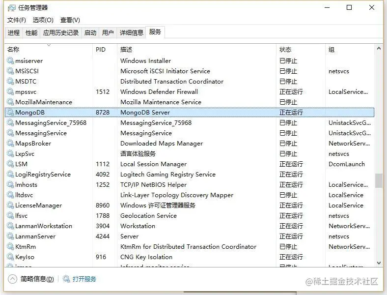This screenshot has width=387, height=295.
Task: Click PID 8728 cell
Action: [103, 113]
